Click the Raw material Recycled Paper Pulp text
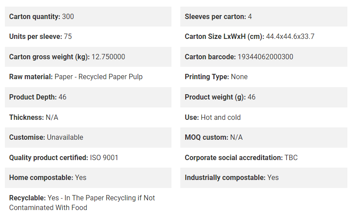Viewport: 354px width, 222px height. coord(98,77)
